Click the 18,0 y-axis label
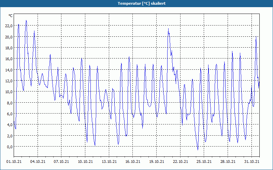273x170 pixels. coord(9,48)
